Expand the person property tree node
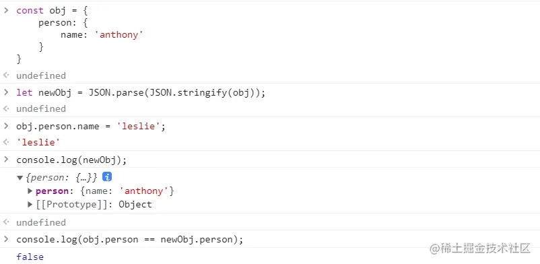Screen dimensions: 540x264 (x=30, y=191)
